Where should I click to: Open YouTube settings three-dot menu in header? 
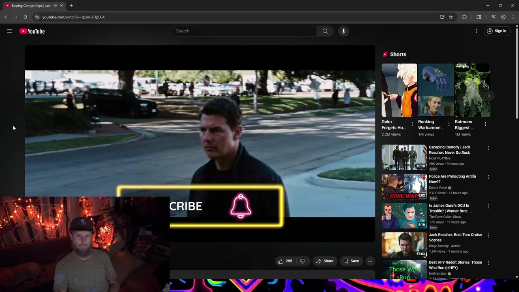click(476, 31)
